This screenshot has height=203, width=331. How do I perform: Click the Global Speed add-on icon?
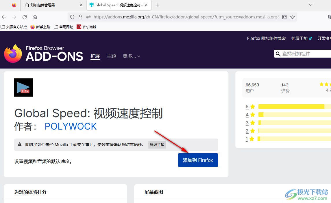[23, 88]
